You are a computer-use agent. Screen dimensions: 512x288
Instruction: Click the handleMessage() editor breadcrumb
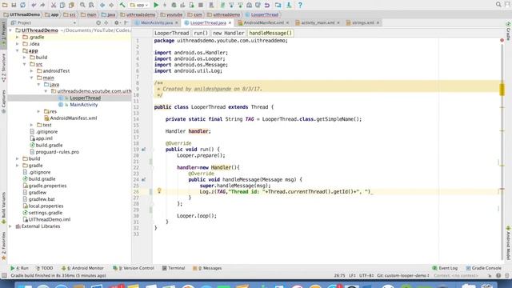(270, 33)
